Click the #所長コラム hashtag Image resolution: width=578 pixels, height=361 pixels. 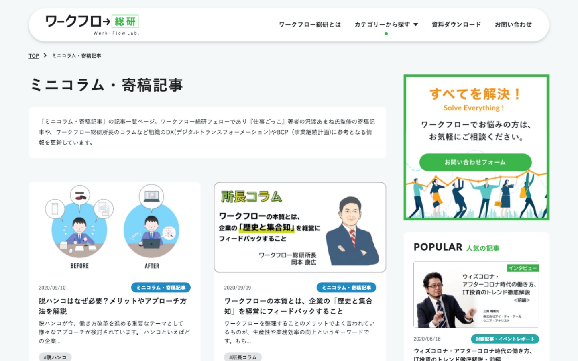(x=243, y=357)
